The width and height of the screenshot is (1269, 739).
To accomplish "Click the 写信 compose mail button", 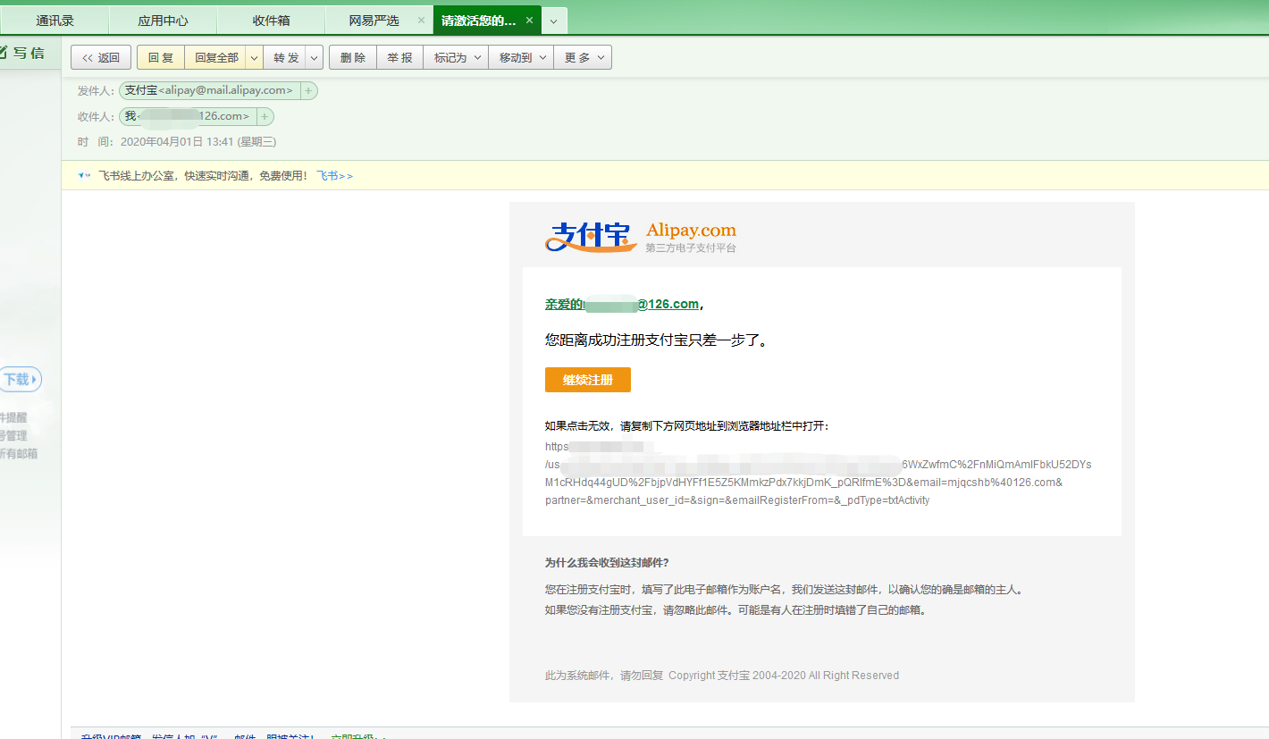I will [x=23, y=53].
